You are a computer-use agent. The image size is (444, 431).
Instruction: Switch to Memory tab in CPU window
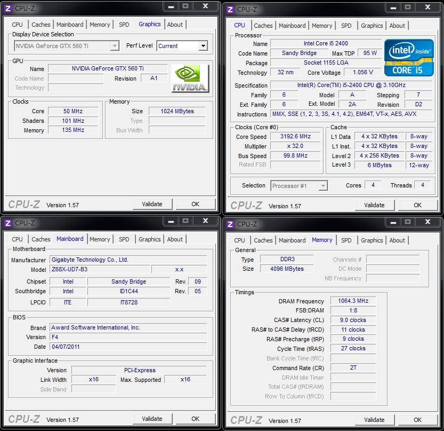pyautogui.click(x=322, y=26)
